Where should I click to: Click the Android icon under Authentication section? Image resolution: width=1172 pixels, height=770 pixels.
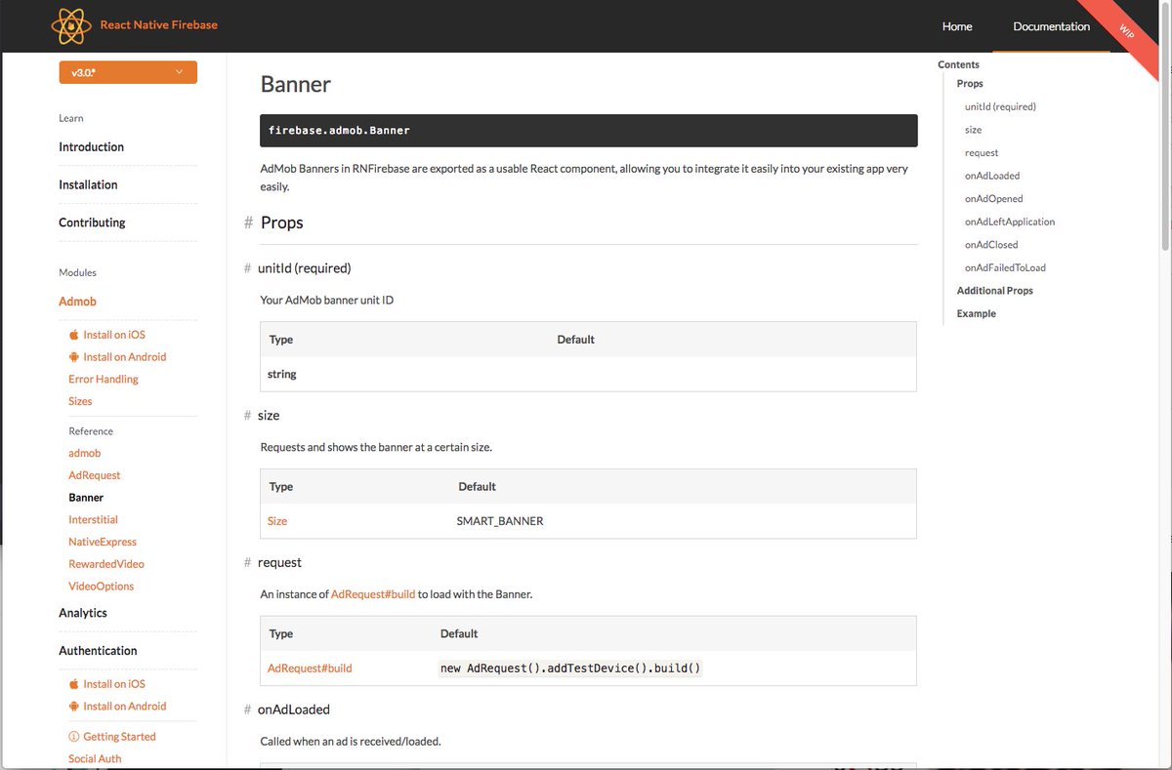coord(73,707)
